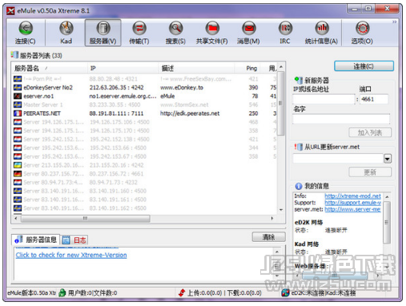This screenshot has width=406, height=306.
Task: Select the eserver.no1 server row
Action: pyautogui.click(x=145, y=96)
